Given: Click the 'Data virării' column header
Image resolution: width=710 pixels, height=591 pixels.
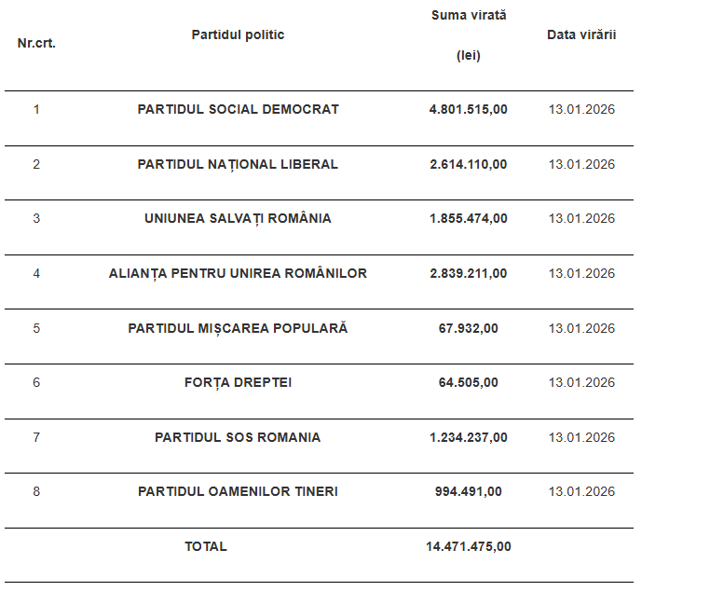Looking at the screenshot, I should (x=581, y=35).
